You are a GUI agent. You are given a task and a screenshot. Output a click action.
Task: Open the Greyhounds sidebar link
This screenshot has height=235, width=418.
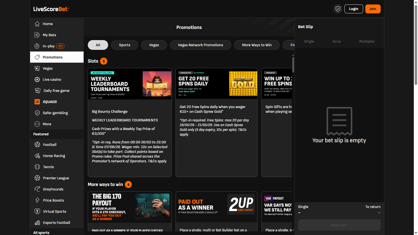point(57,189)
